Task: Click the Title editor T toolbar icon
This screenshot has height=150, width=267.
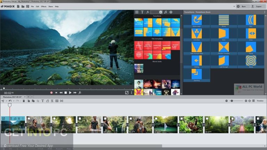Action: point(42,101)
